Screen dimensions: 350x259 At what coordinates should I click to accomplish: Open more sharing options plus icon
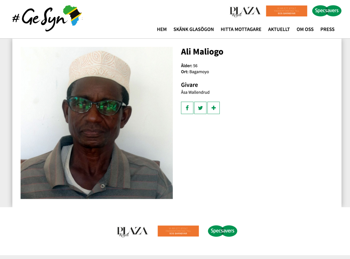[x=214, y=108]
